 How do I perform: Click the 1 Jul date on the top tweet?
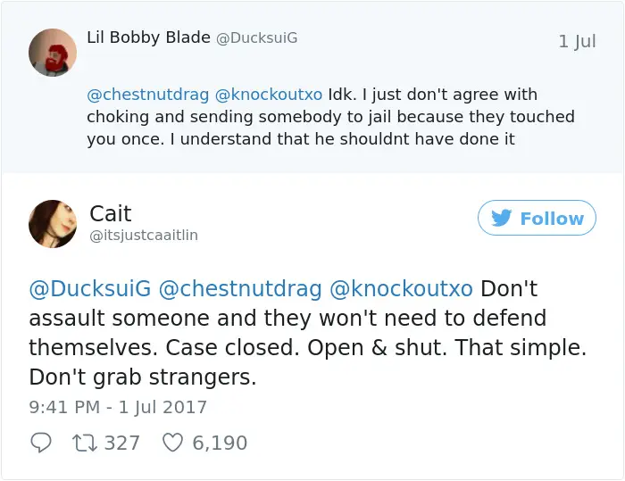(577, 41)
